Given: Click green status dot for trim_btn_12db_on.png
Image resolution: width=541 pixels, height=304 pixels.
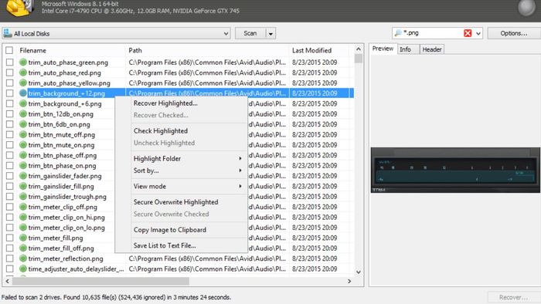Looking at the screenshot, I should point(23,114).
